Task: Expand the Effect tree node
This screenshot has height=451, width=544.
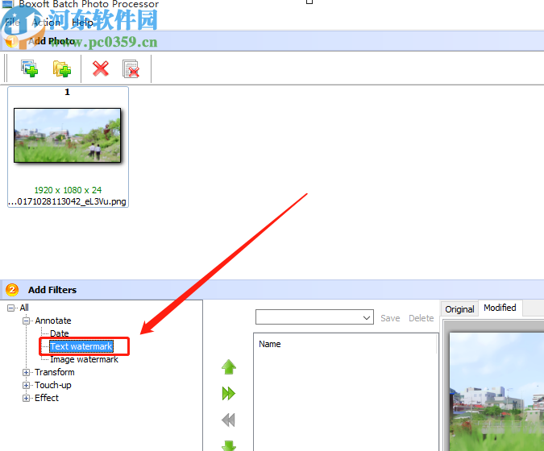Action: click(26, 398)
